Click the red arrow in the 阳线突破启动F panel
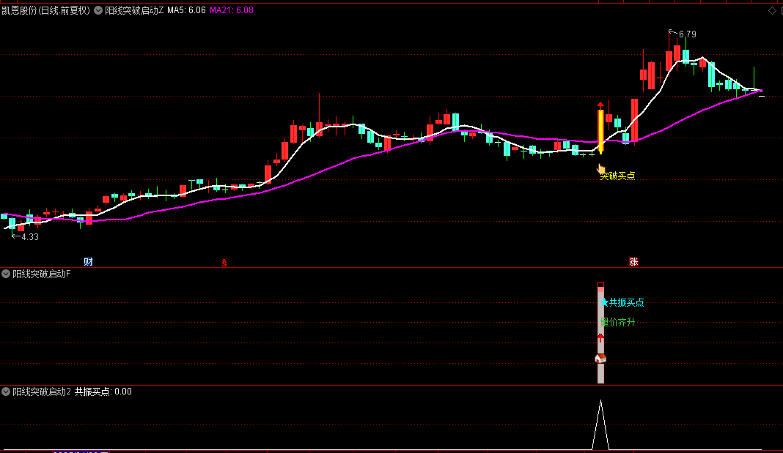783x453 pixels. click(600, 338)
